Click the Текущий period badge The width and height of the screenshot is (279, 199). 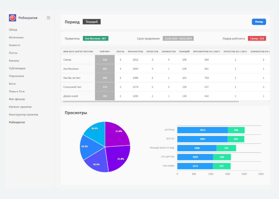91,22
